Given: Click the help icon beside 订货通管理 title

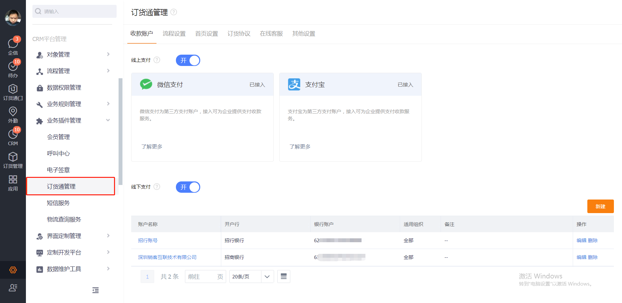Looking at the screenshot, I should click(174, 12).
